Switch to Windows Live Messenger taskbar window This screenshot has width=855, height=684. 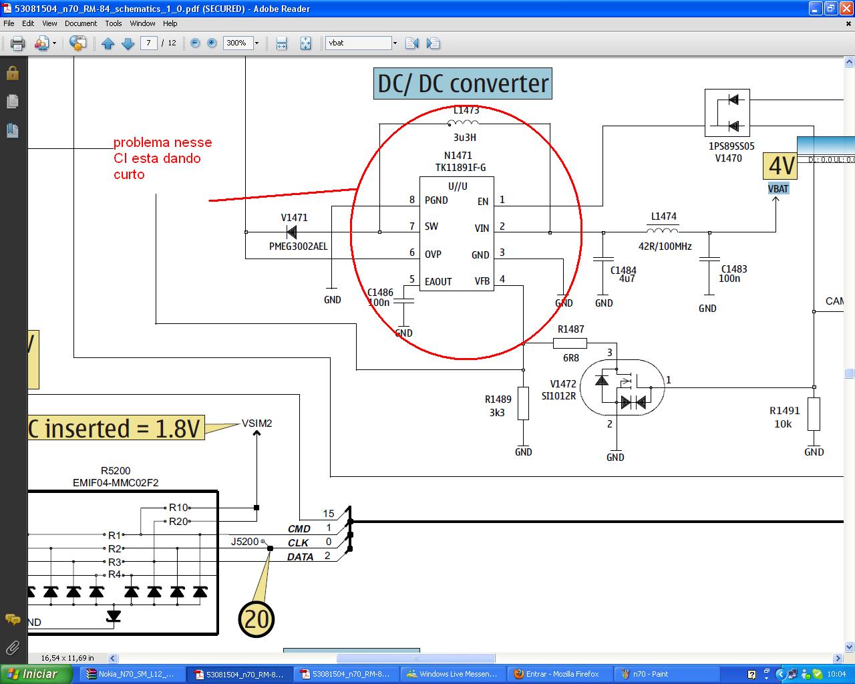(453, 674)
